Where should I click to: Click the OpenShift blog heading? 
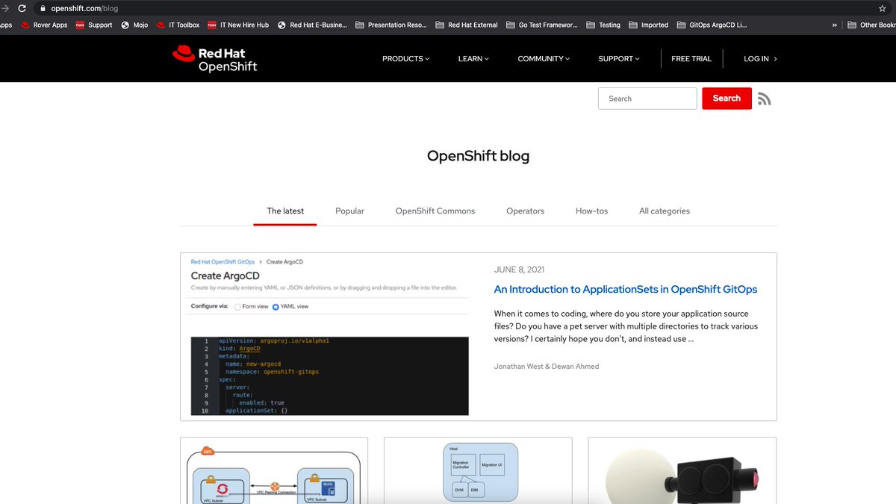478,156
